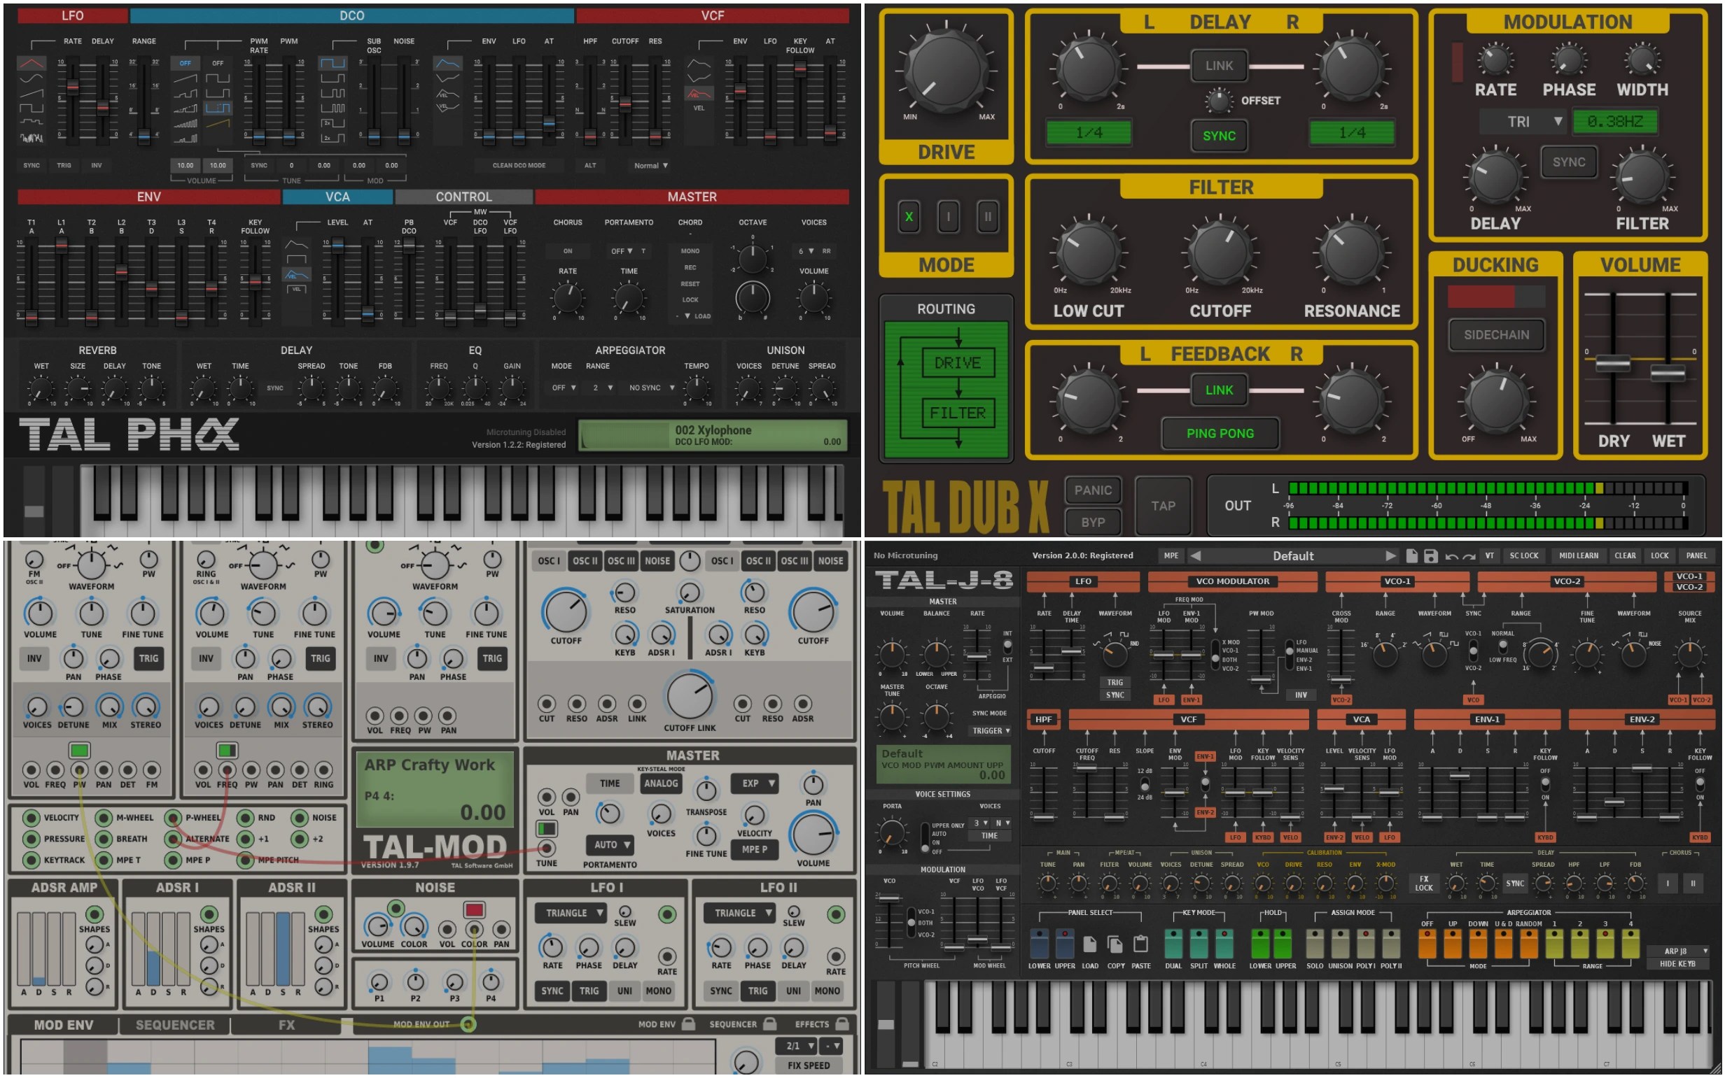The height and width of the screenshot is (1078, 1725).
Task: Enable SIDECHAIN ducking in TAL DUB X
Action: 1496,334
